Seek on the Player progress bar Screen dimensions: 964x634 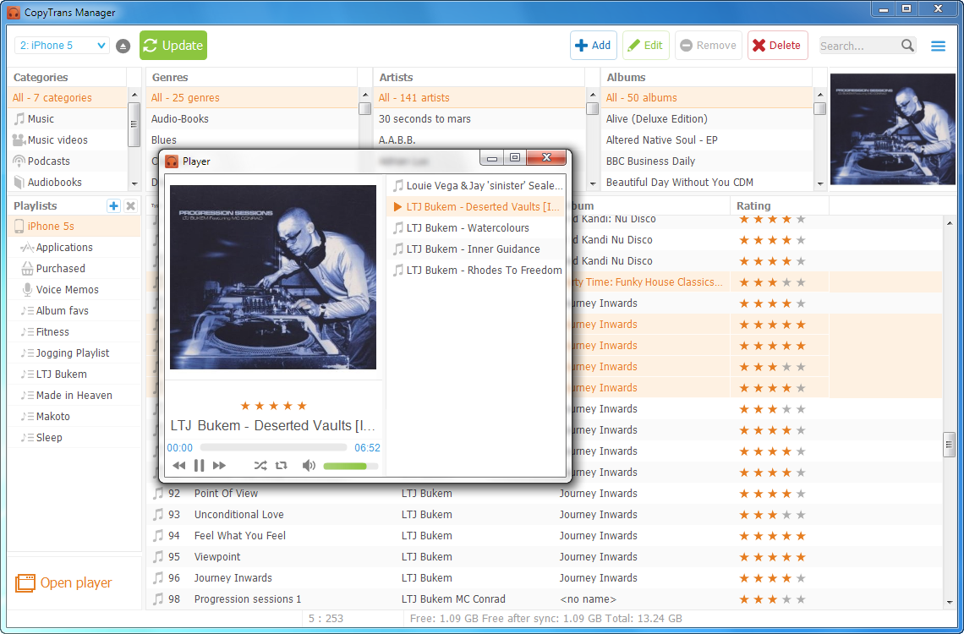click(x=274, y=448)
